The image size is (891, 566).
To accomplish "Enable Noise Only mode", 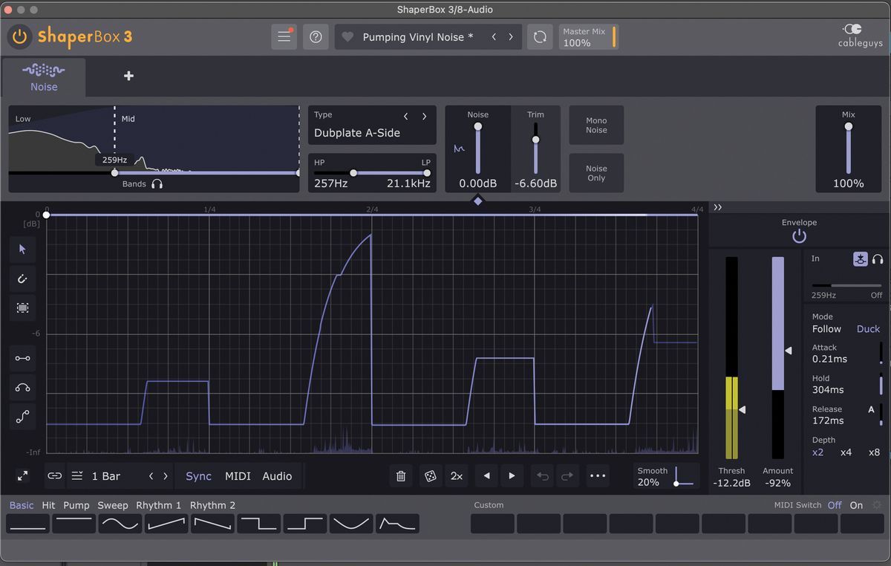I will click(x=596, y=172).
